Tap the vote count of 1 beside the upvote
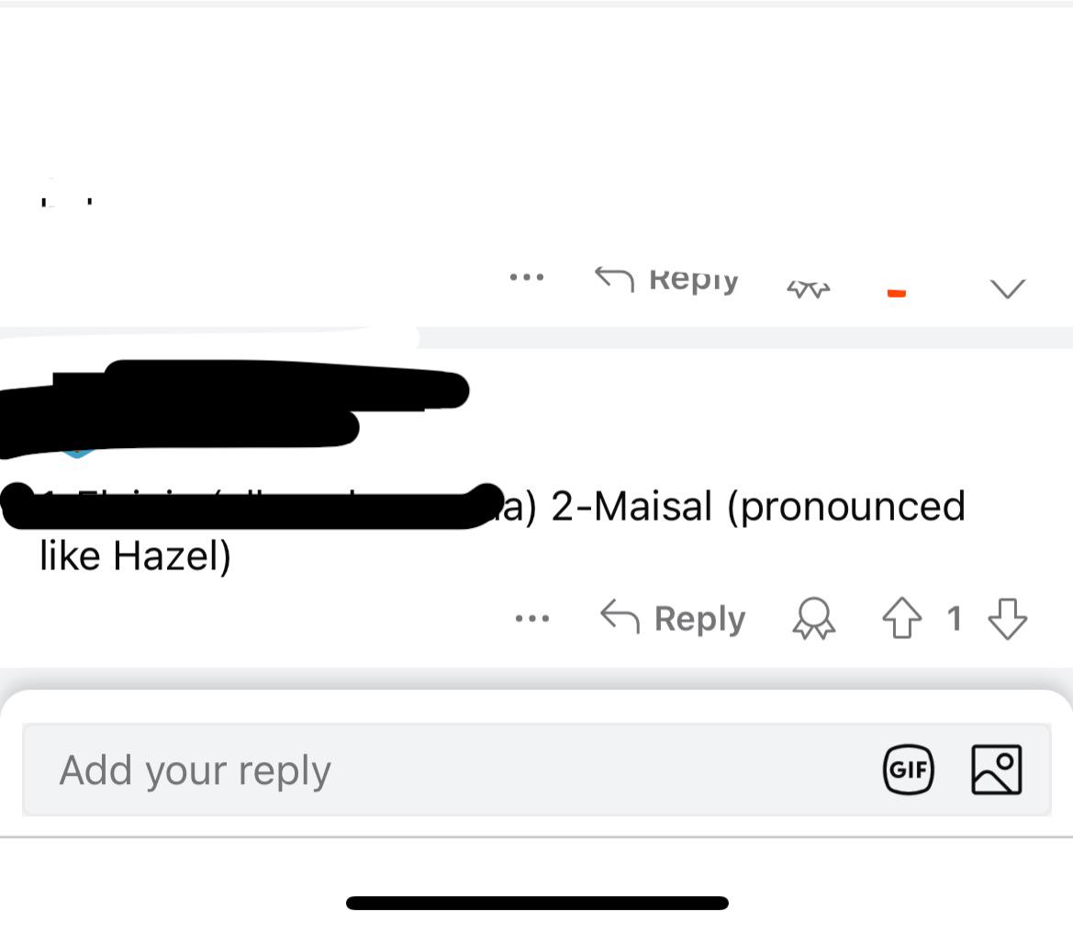 coord(955,619)
